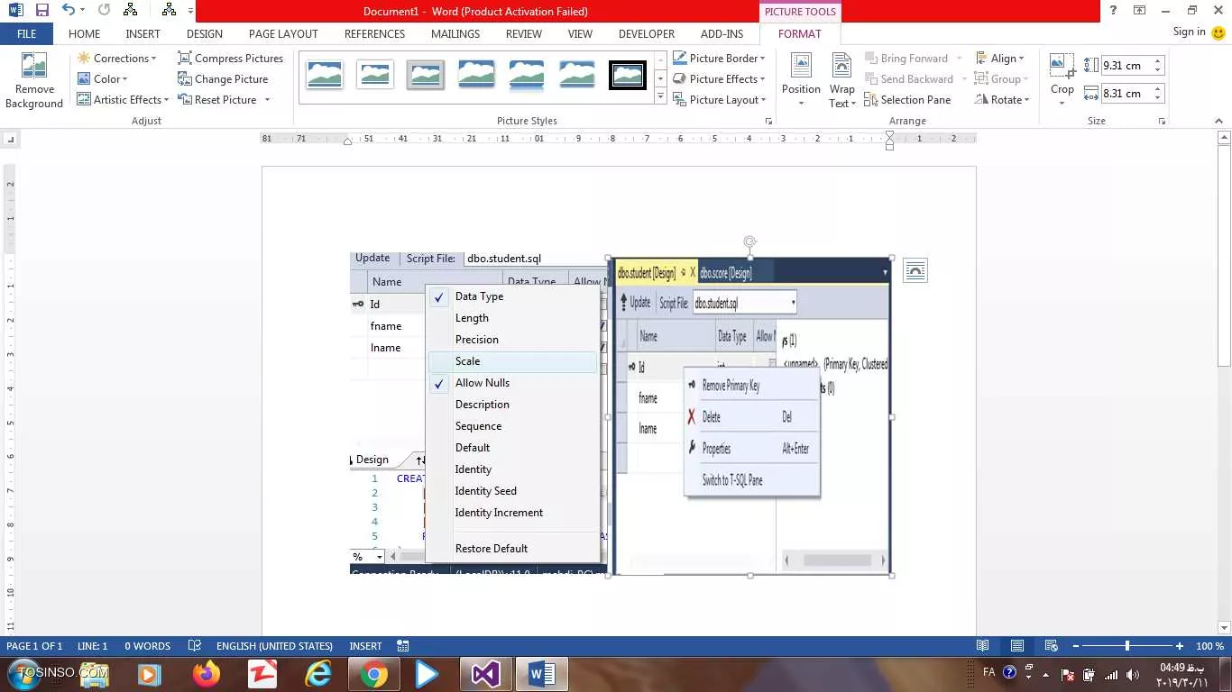The image size is (1232, 692).
Task: Open Color dropdown in Adjust group
Action: tap(102, 79)
